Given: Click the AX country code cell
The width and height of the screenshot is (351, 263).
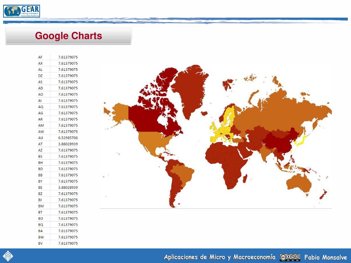Looking at the screenshot, I should pos(40,63).
